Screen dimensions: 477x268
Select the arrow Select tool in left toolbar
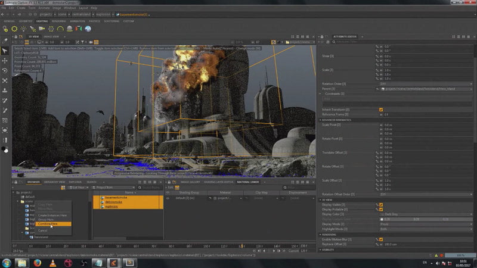click(x=5, y=51)
